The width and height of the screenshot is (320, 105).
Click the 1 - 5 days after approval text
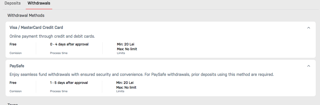tap(69, 83)
